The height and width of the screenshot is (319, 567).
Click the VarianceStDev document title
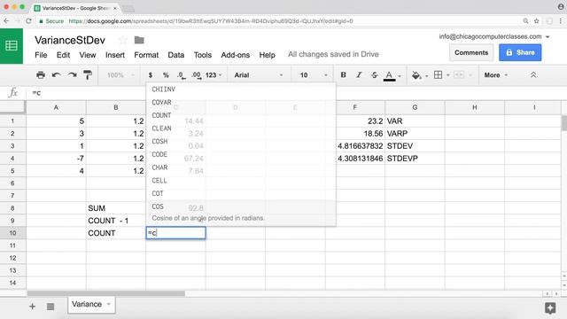click(70, 40)
